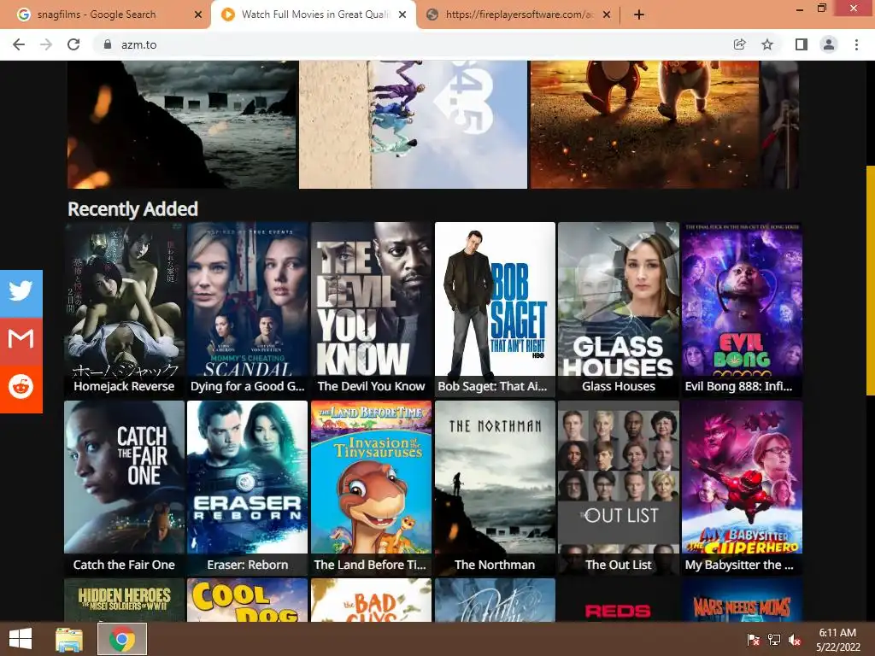Open Evil Bong 888 movie poster
The height and width of the screenshot is (656, 875).
(x=743, y=309)
